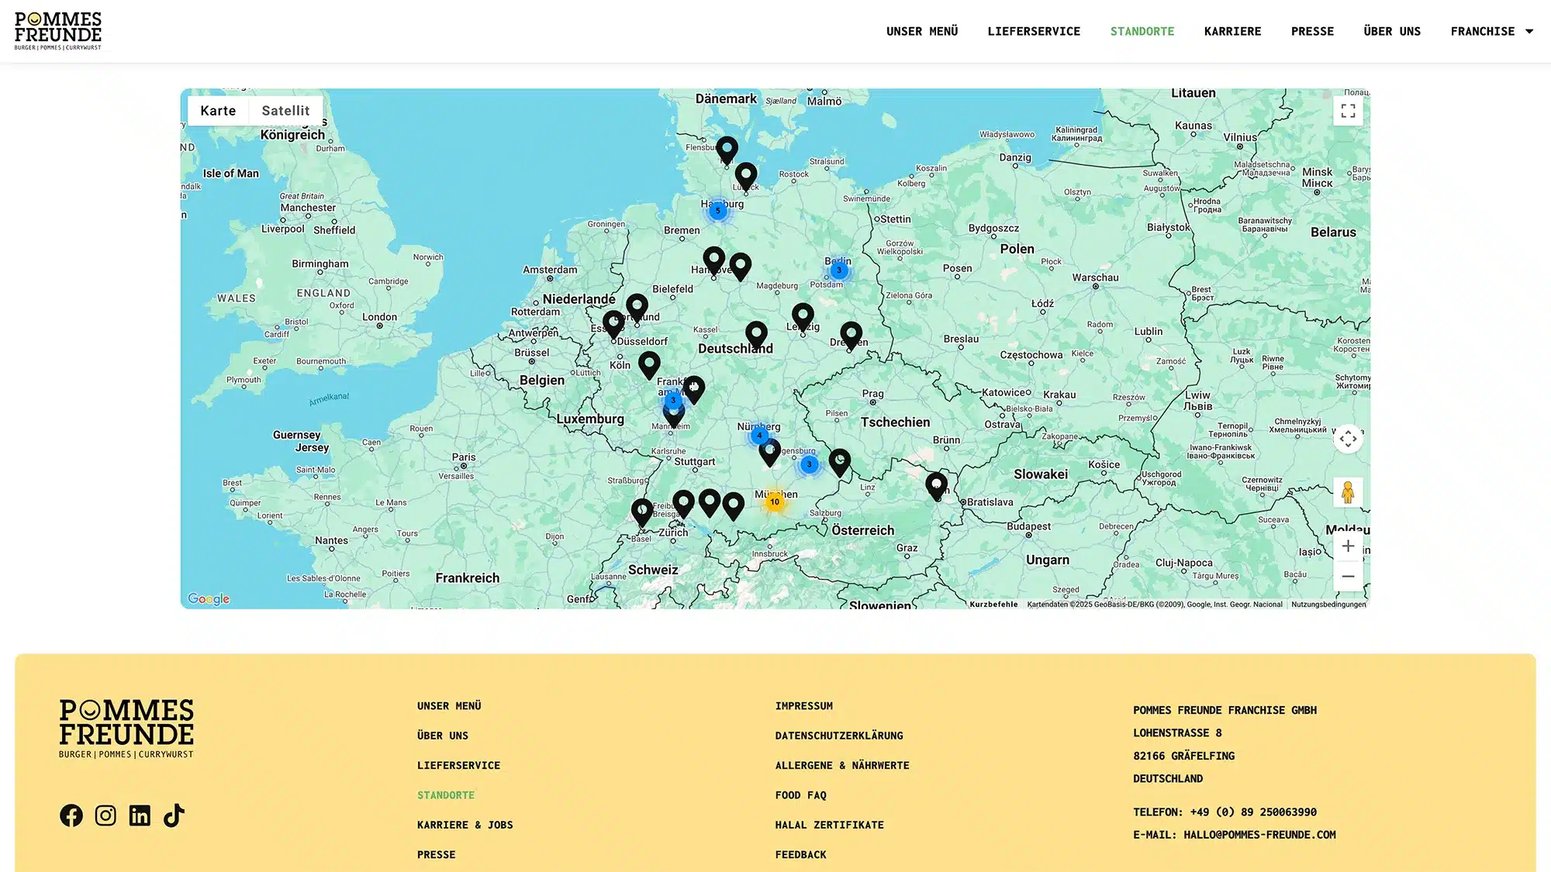Open the Kurzbefehle map shortcuts button
This screenshot has width=1551, height=872.
(x=993, y=605)
